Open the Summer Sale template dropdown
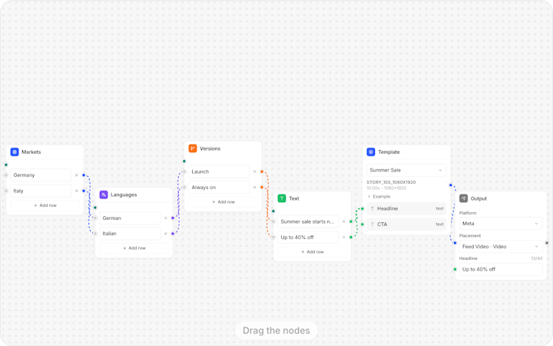553x346 pixels. point(406,170)
